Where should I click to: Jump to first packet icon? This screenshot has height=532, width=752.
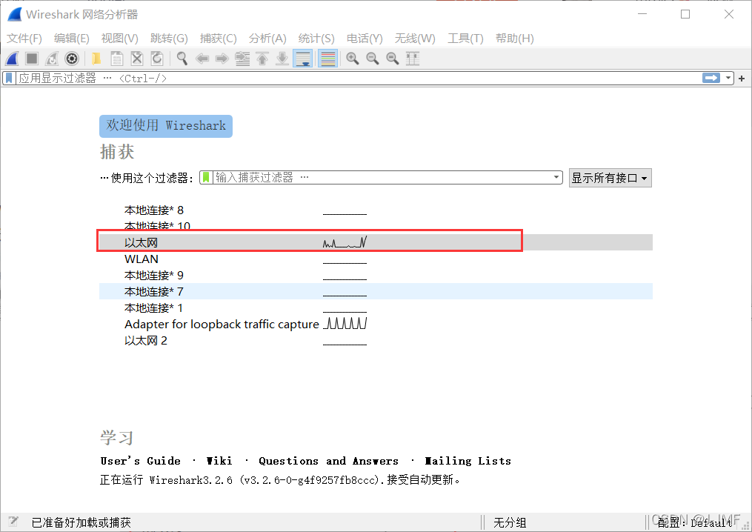(x=262, y=59)
